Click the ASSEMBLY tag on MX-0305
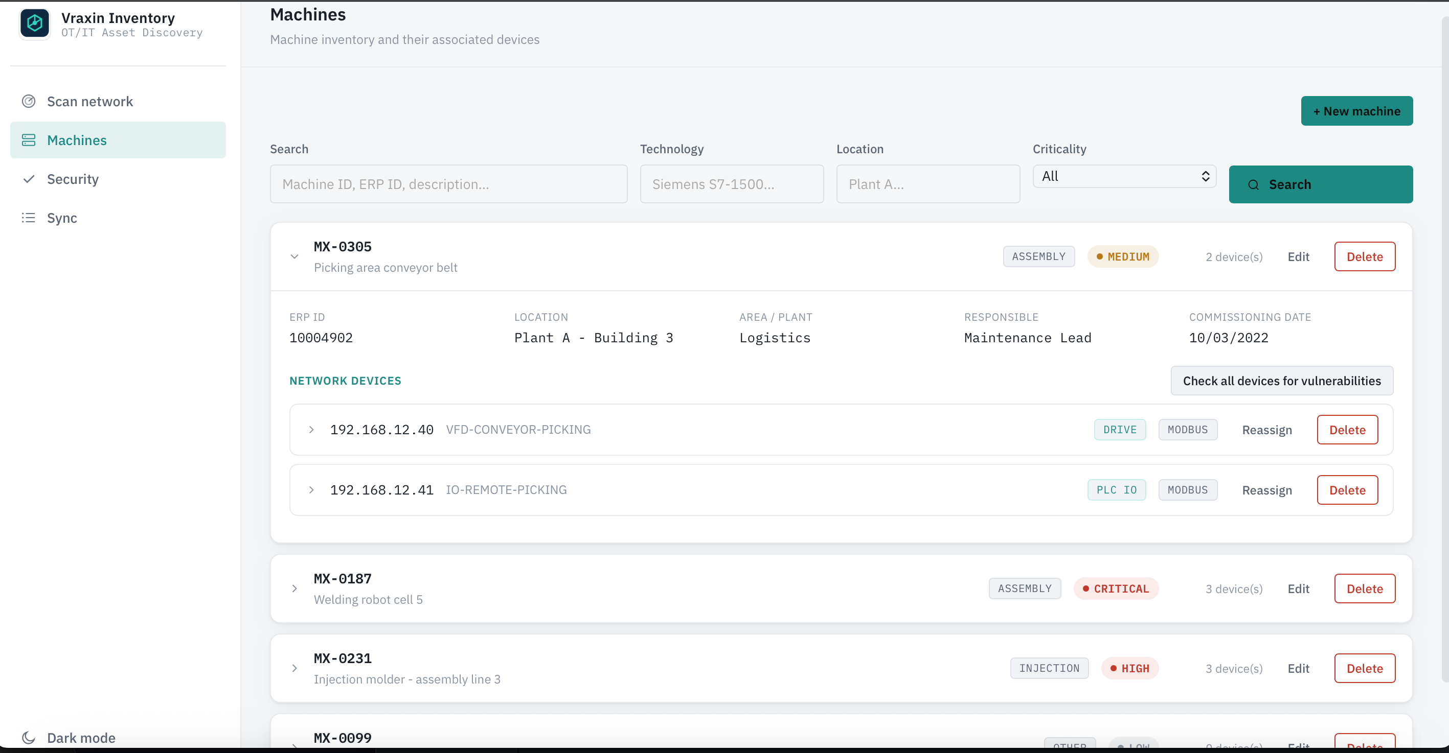This screenshot has width=1449, height=753. click(x=1038, y=257)
